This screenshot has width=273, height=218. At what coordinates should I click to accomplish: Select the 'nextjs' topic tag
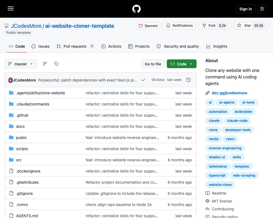pos(214,139)
